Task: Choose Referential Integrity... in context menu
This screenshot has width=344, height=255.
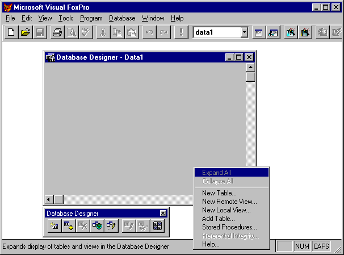Action: [232, 236]
